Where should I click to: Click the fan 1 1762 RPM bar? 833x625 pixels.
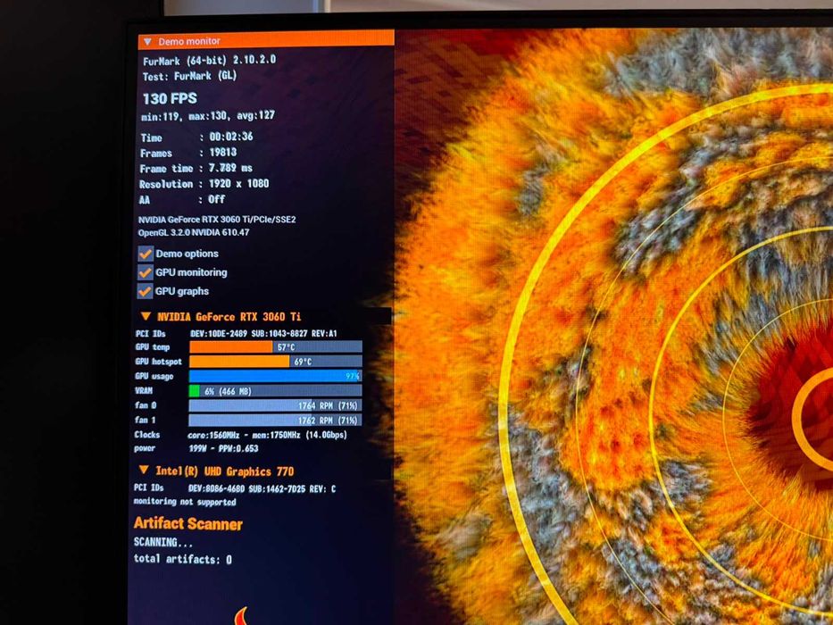[275, 420]
